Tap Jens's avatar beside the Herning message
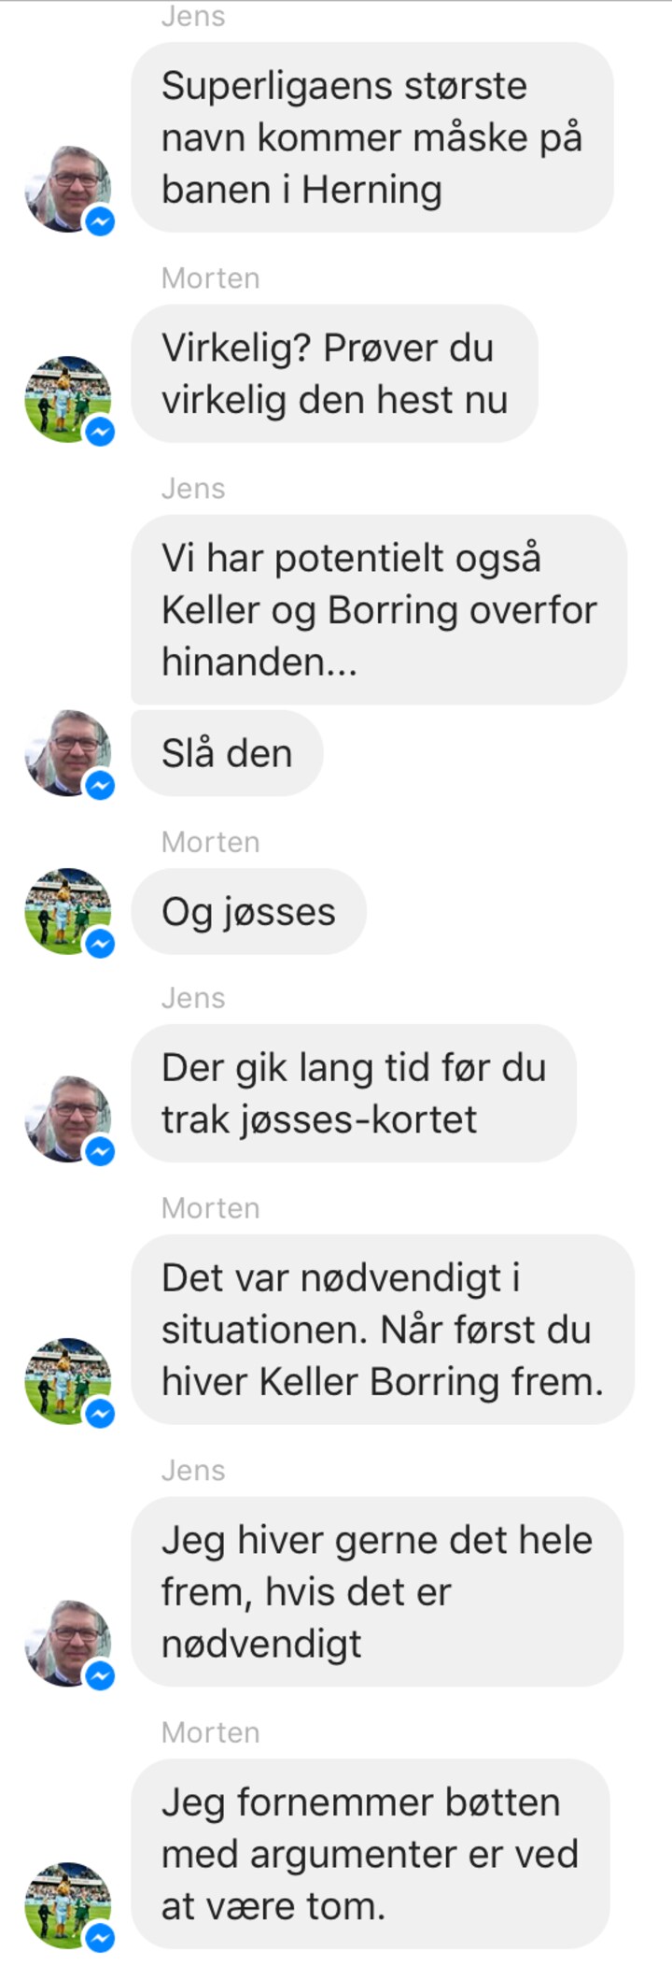672x1980 pixels. (x=68, y=188)
